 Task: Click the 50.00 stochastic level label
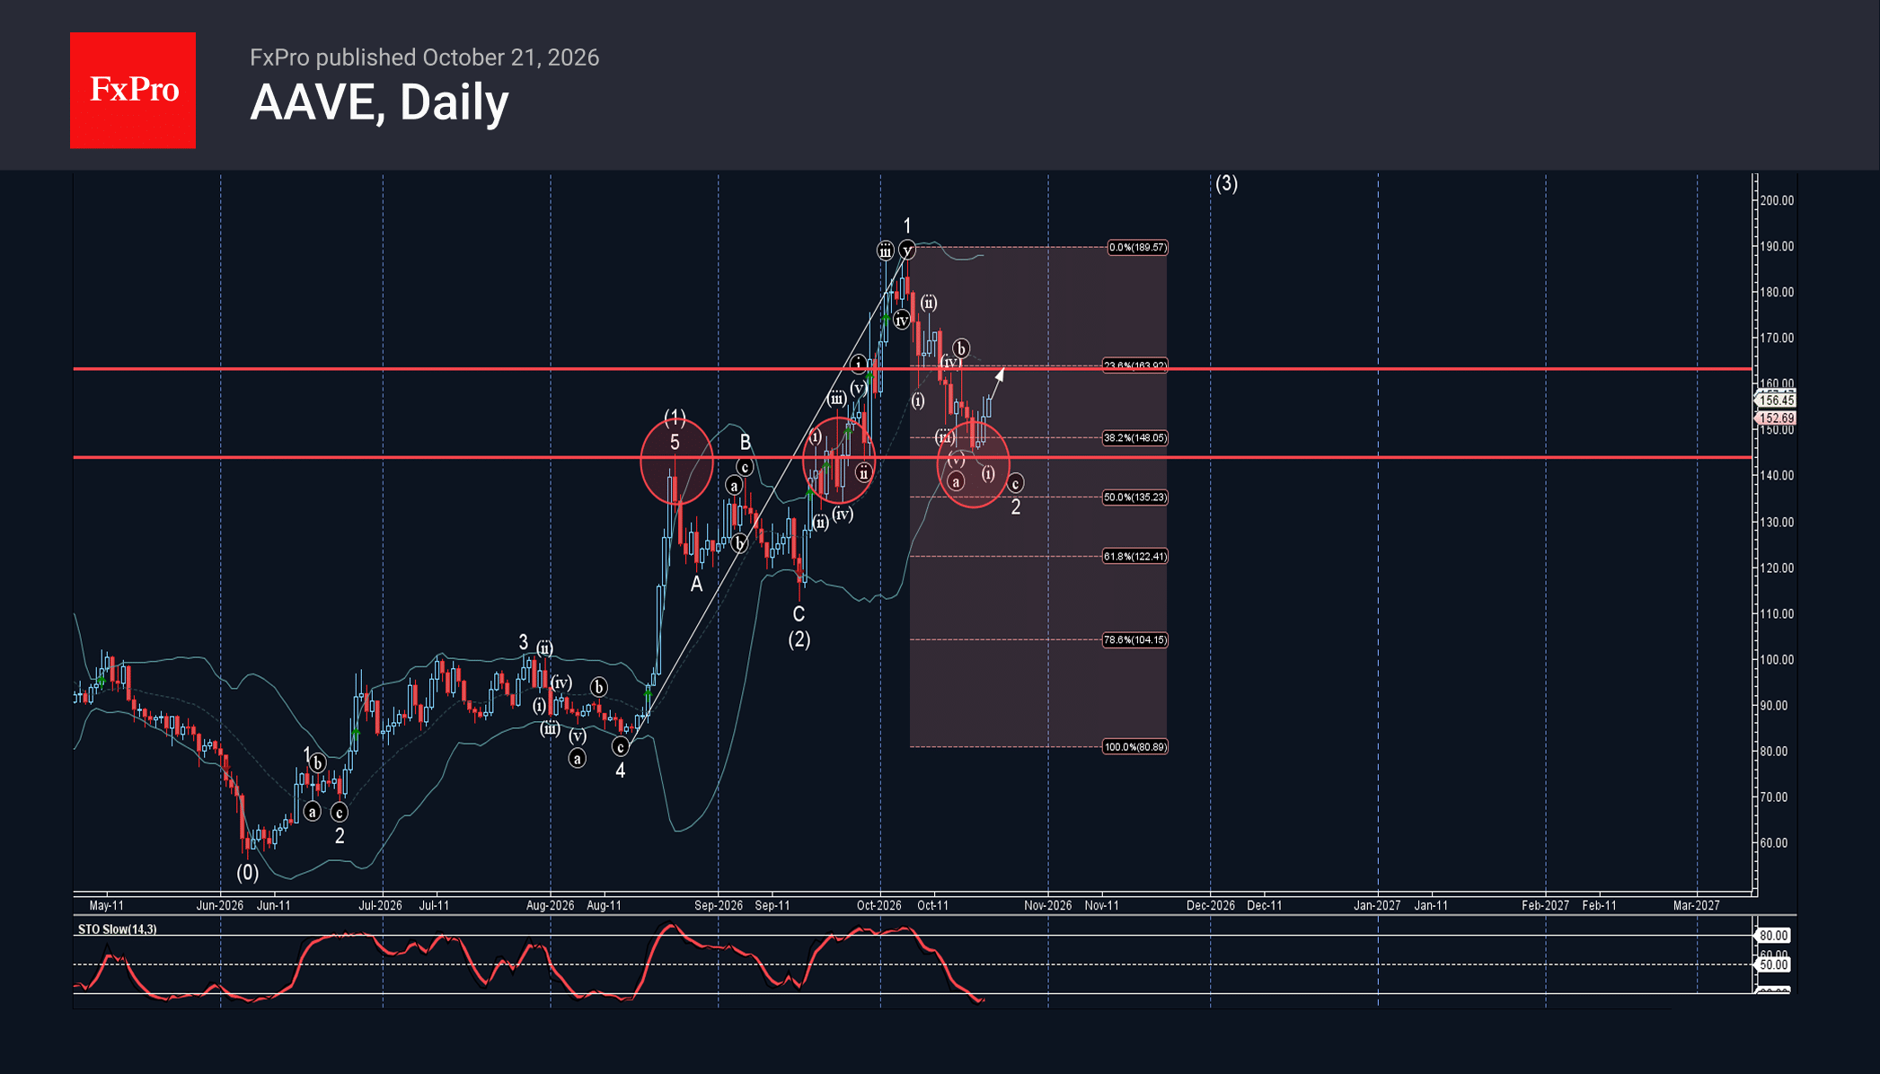tap(1772, 965)
